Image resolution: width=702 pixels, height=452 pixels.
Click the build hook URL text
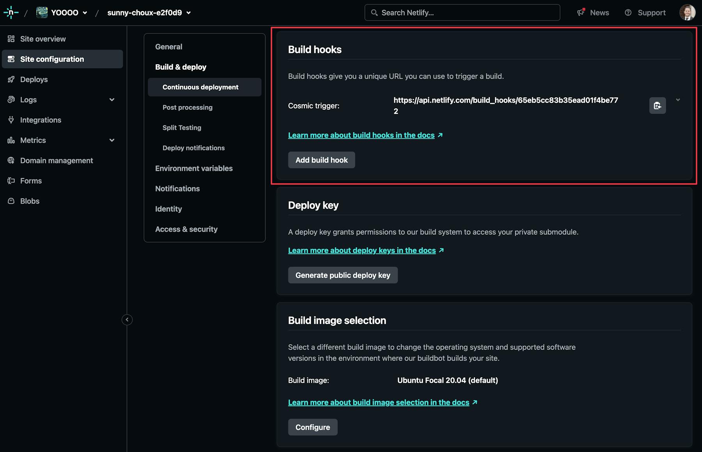coord(506,106)
